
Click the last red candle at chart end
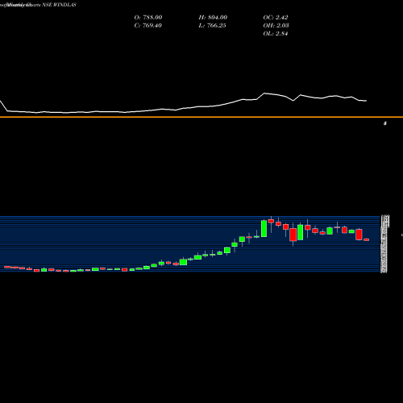coord(367,239)
